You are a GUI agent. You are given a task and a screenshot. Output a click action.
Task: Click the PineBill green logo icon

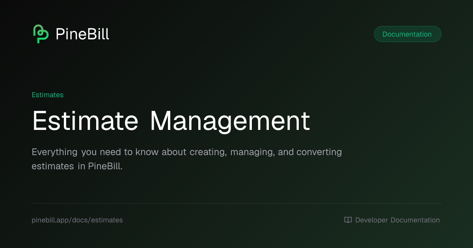pos(41,34)
